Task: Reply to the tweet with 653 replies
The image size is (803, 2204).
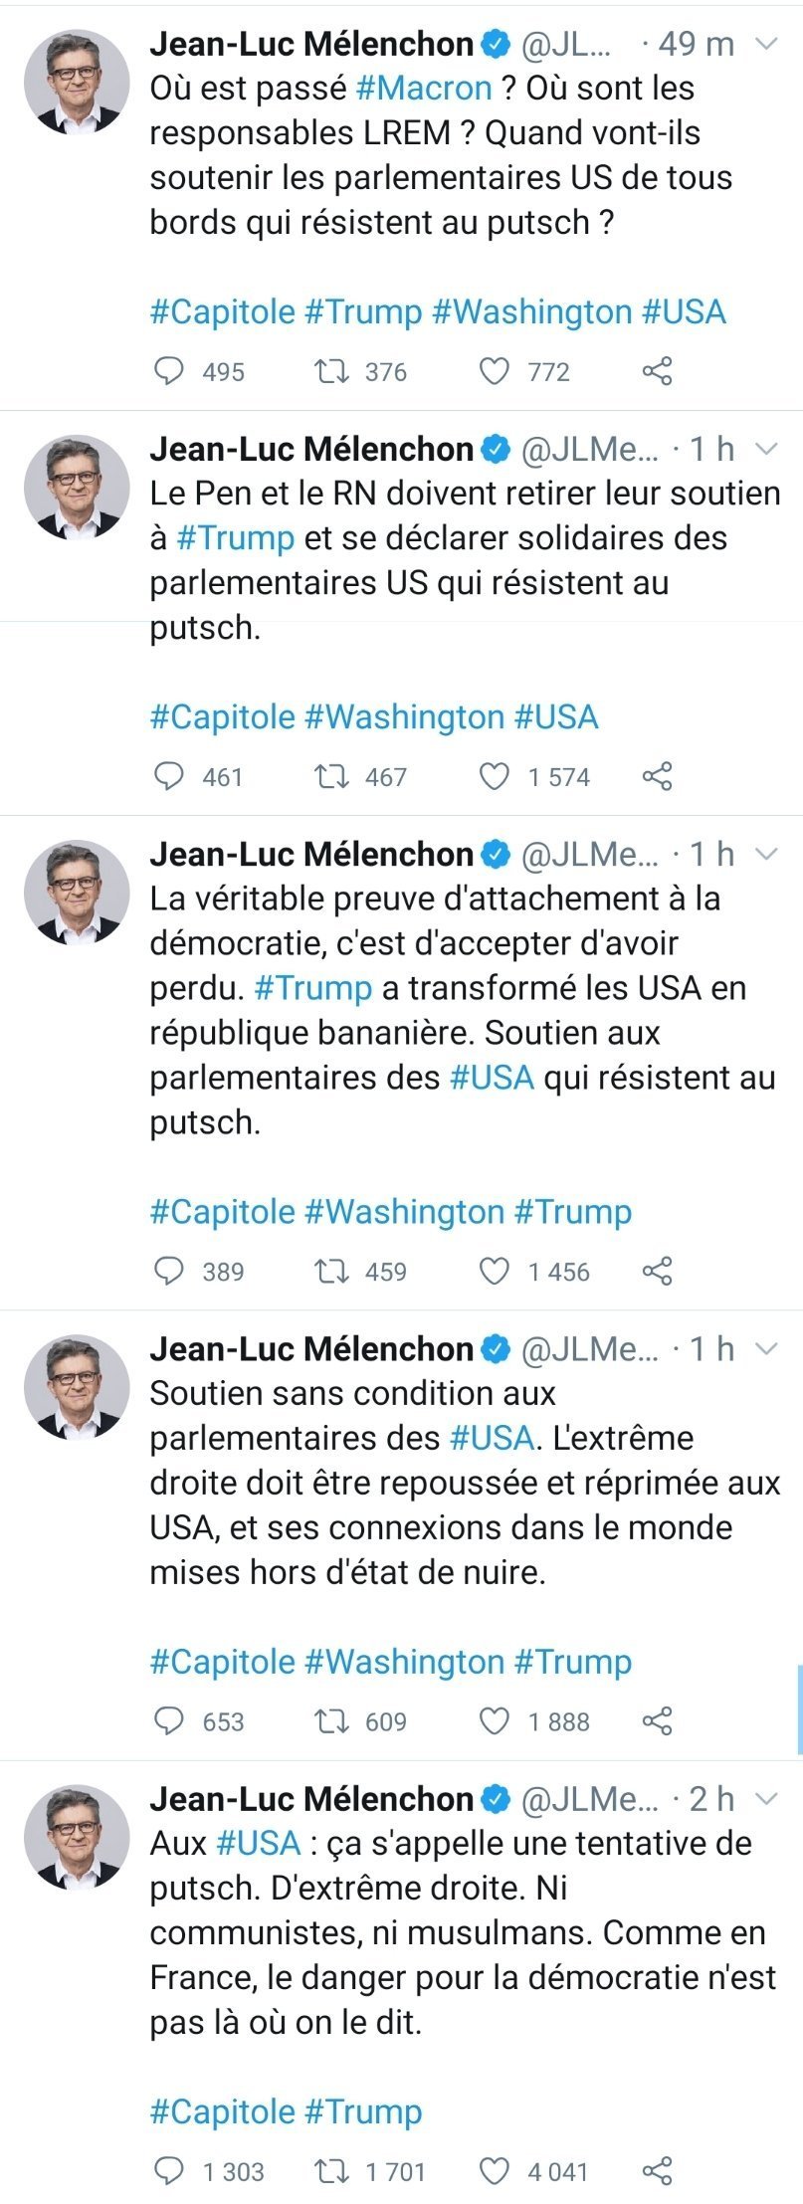Action: (169, 1720)
